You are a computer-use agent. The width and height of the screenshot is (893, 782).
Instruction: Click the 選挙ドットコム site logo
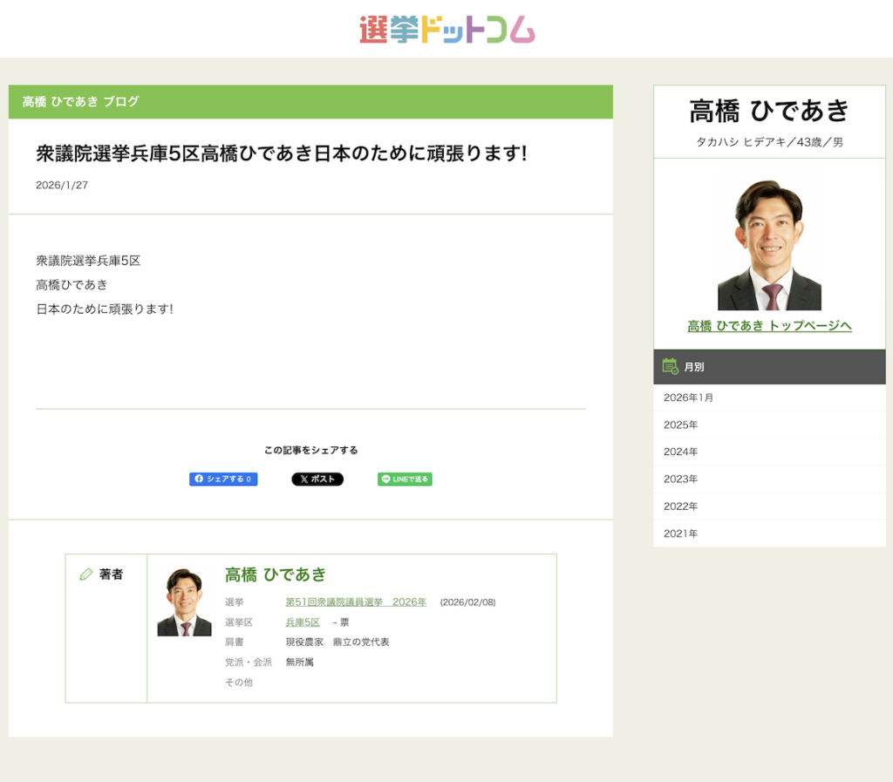446,29
